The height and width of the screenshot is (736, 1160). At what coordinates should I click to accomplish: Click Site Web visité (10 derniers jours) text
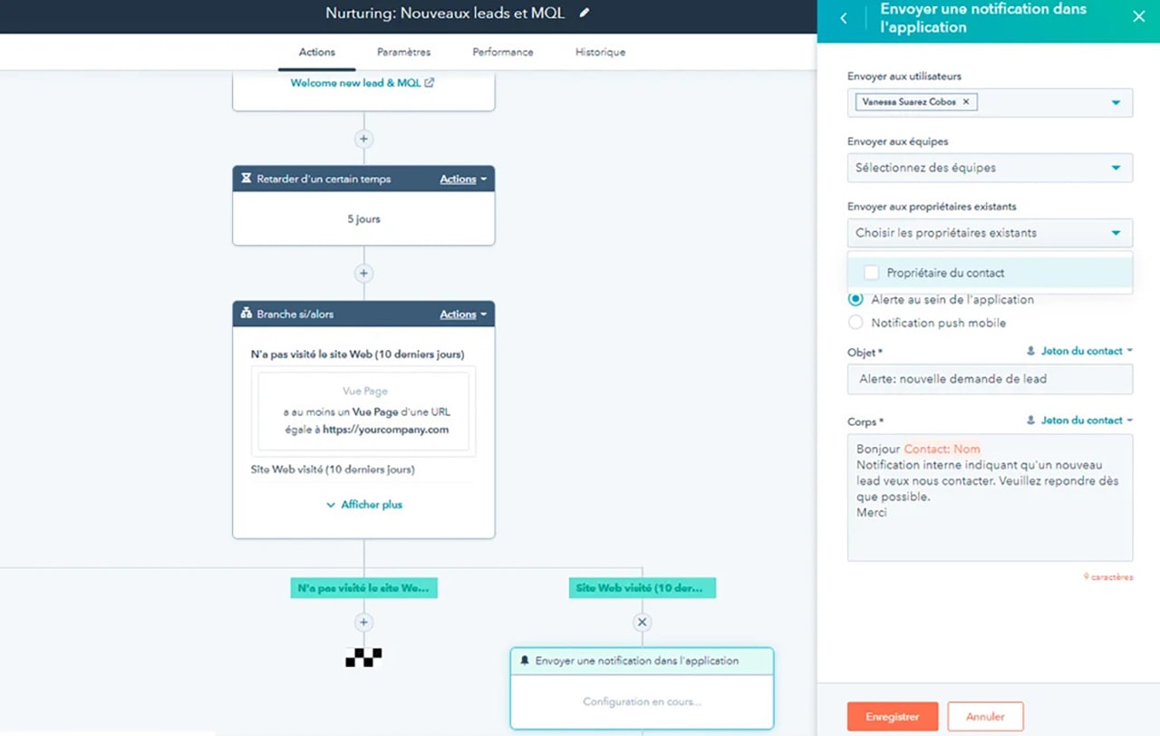tap(333, 470)
